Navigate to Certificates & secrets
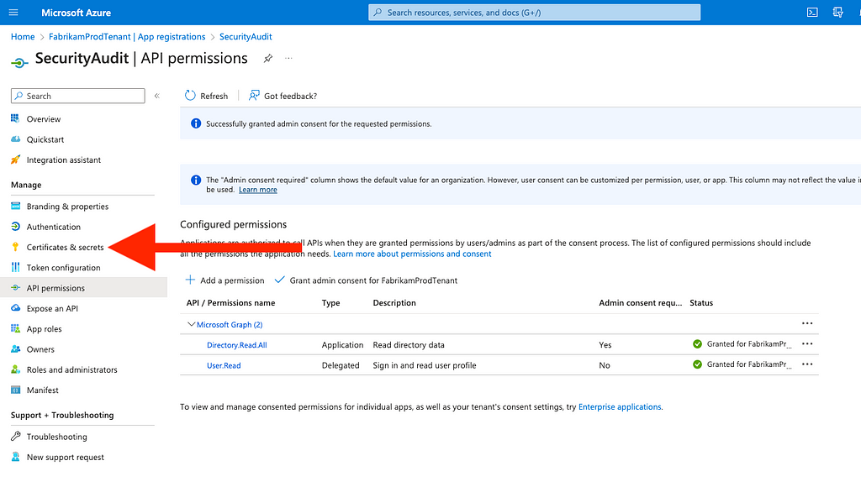 pyautogui.click(x=66, y=248)
